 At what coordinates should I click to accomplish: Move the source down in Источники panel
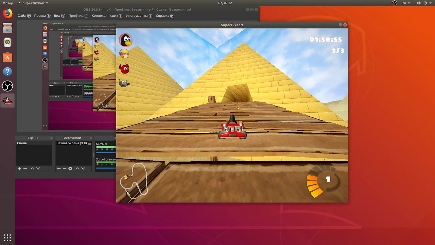[83, 168]
